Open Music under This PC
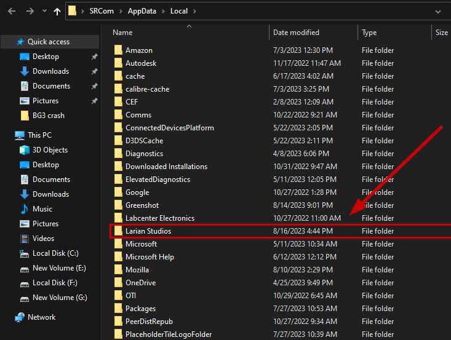This screenshot has height=340, width=451. (42, 209)
